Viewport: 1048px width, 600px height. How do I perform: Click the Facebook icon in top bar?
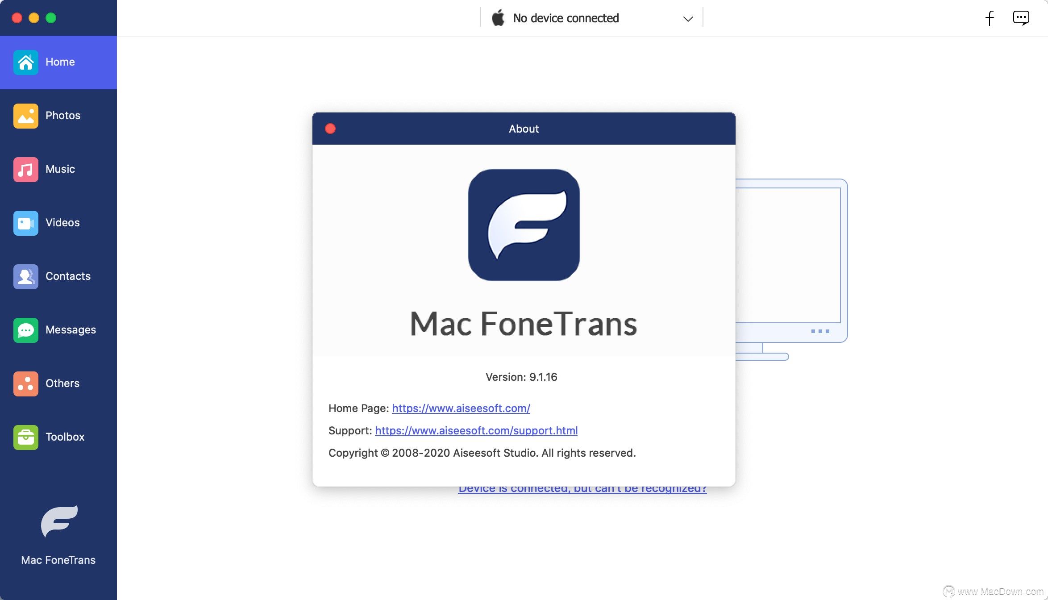990,18
